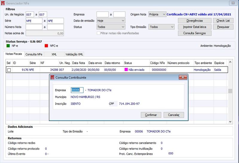Click the Código NFe column header
The height and width of the screenshot is (163, 239).
[x=158, y=63]
